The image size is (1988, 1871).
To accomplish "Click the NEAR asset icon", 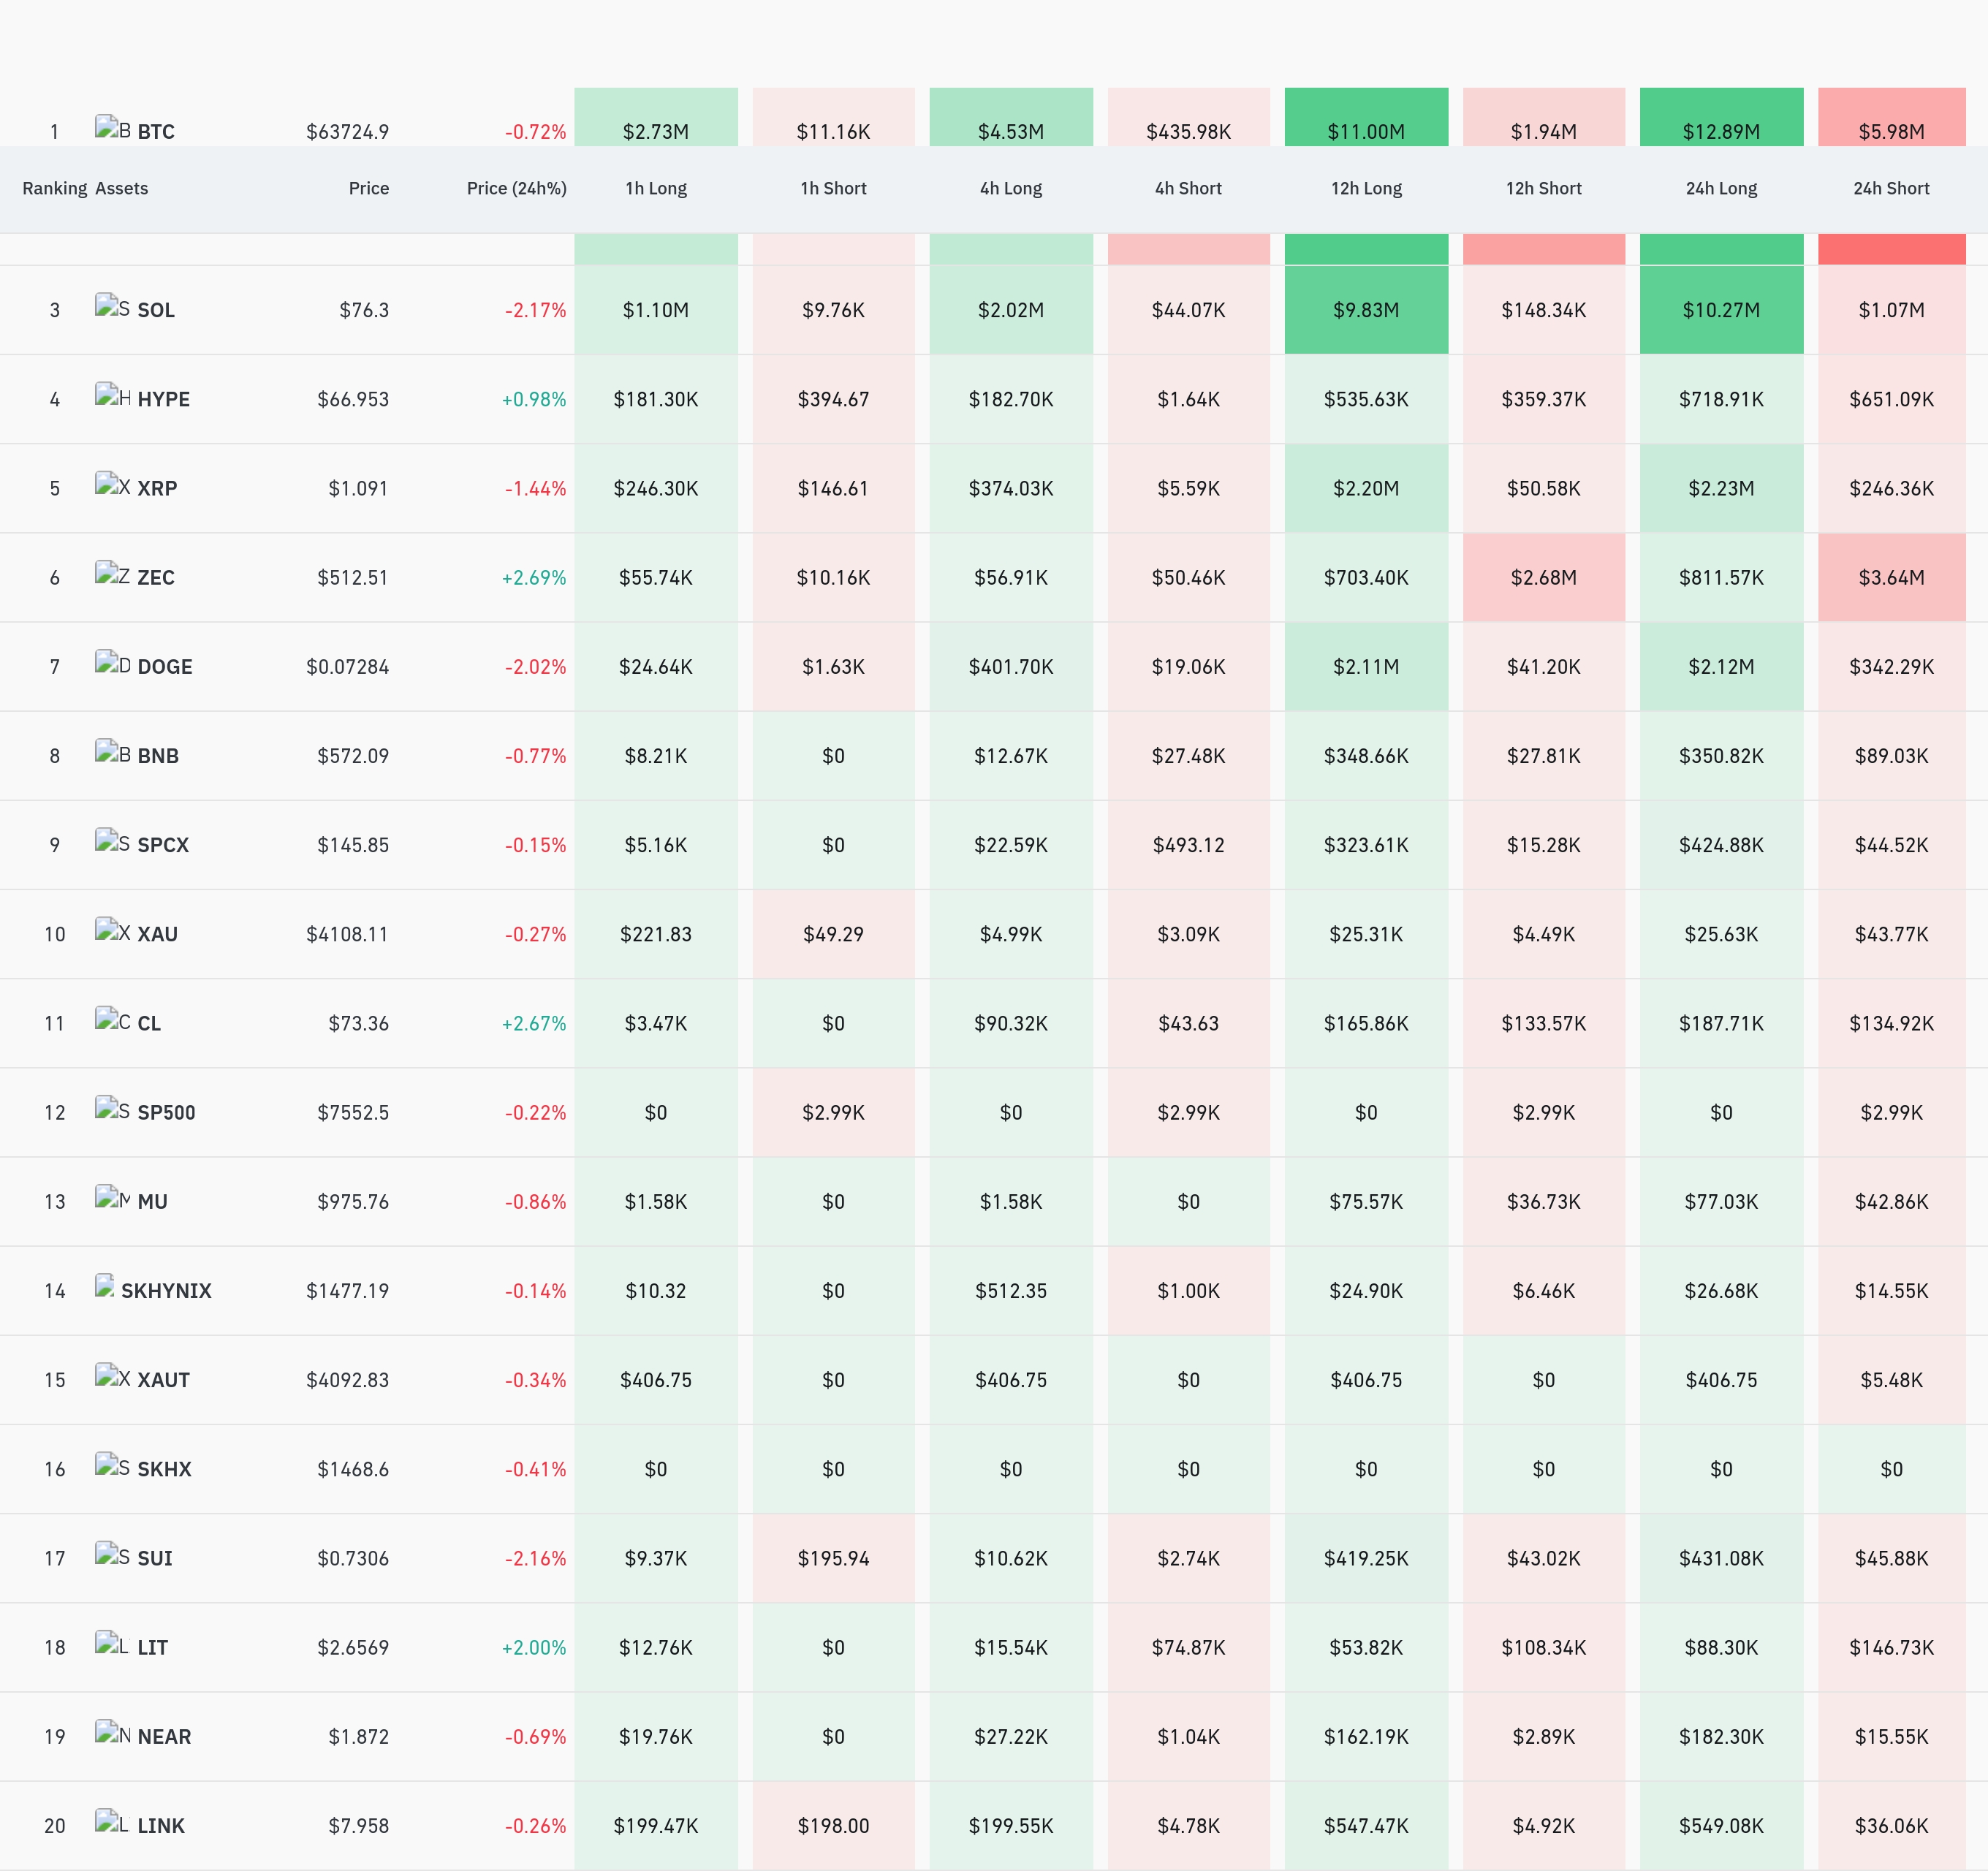I will click(112, 1733).
